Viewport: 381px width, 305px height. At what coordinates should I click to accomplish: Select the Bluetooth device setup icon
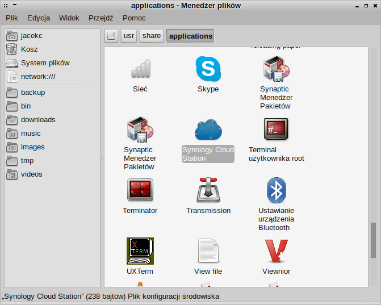click(x=276, y=190)
